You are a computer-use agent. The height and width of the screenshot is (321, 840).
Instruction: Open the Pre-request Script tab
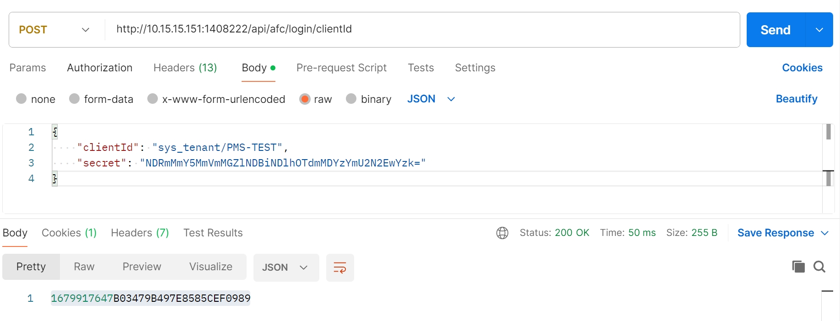click(x=341, y=68)
